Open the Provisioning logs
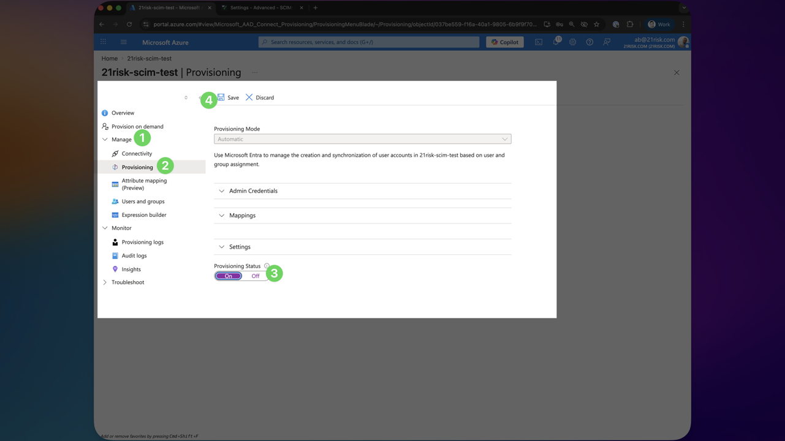Screen dimensions: 785x441 pyautogui.click(x=143, y=242)
